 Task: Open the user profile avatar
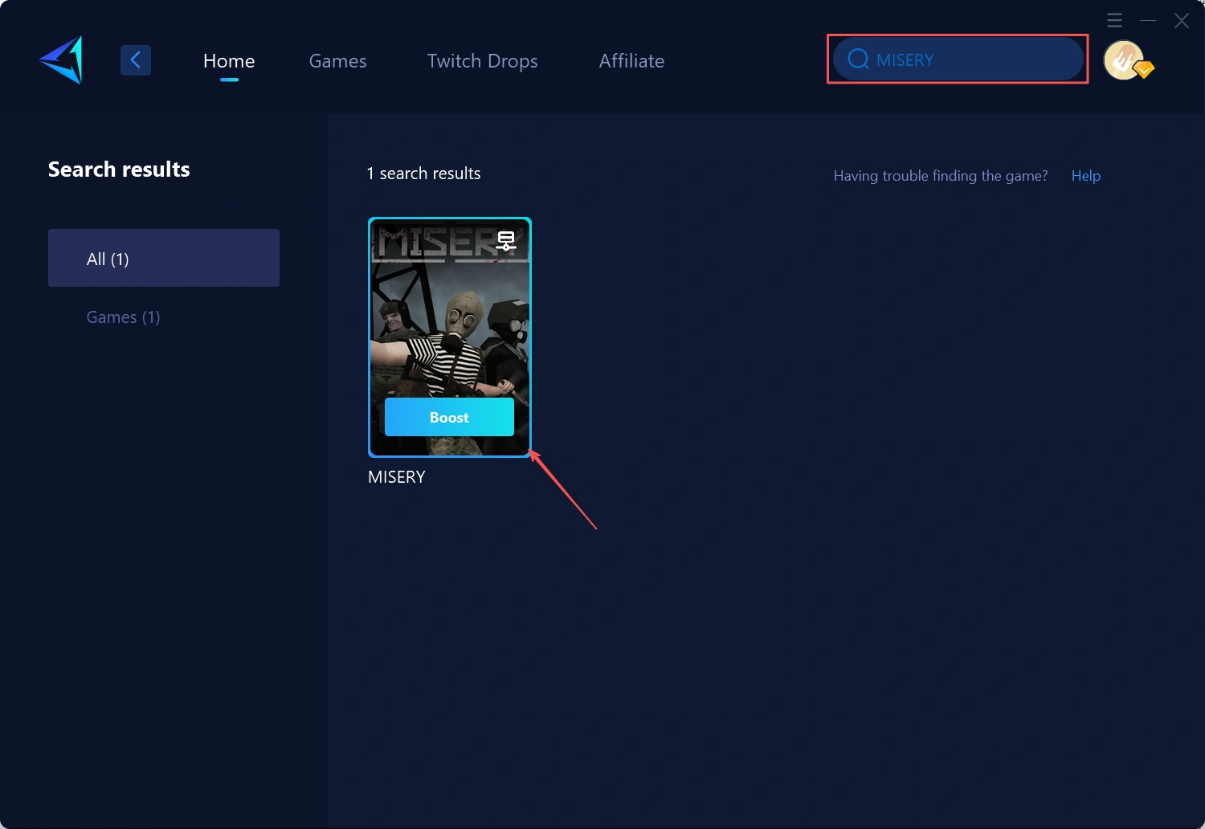[x=1122, y=59]
